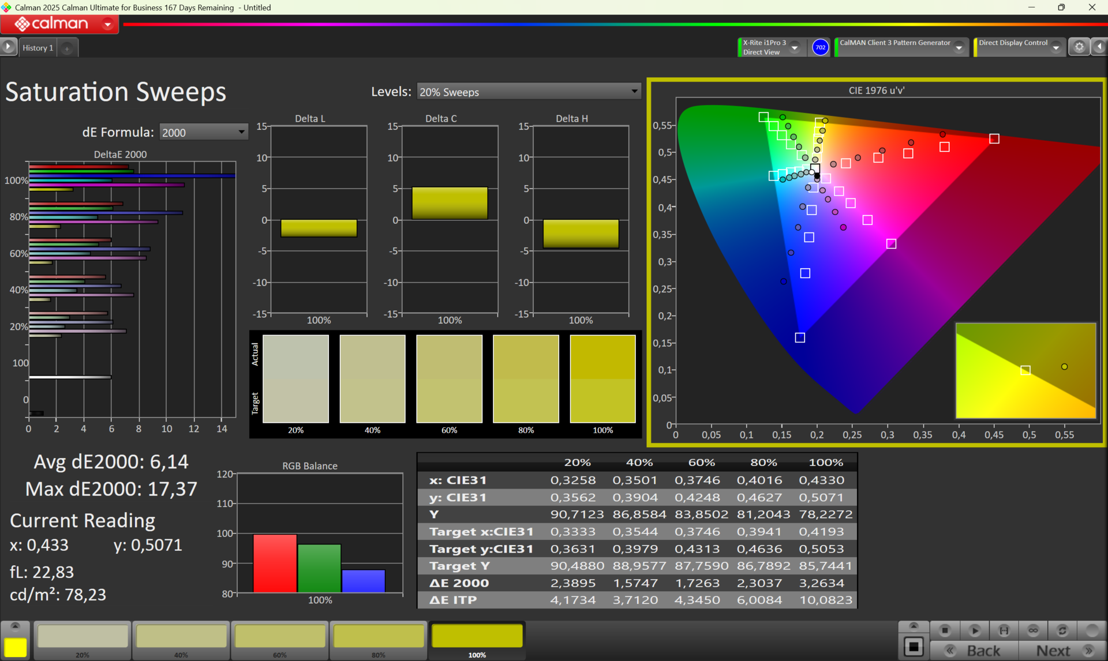Screen dimensions: 1108x661
Task: Open CalMAN Client 3 Pattern Generator dropdown
Action: pyautogui.click(x=959, y=47)
